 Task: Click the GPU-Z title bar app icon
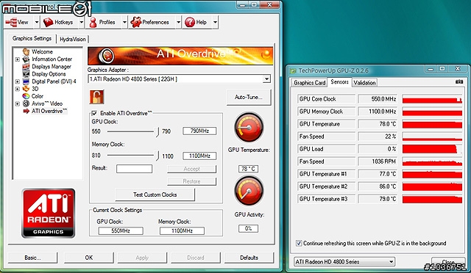[x=293, y=70]
